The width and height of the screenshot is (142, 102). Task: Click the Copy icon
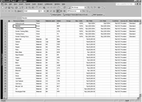click(30, 7)
